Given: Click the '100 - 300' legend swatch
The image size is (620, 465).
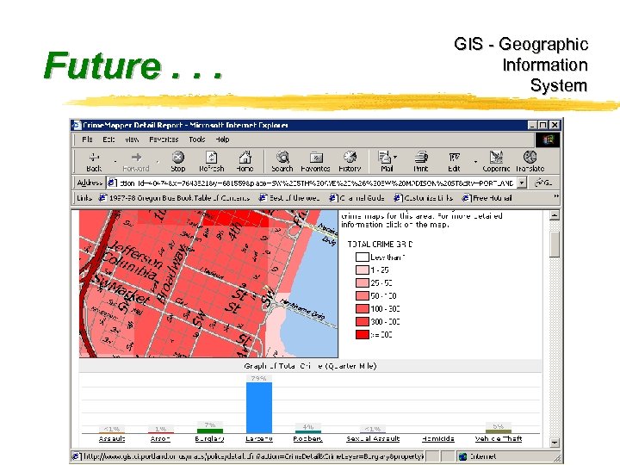Looking at the screenshot, I should point(363,308).
